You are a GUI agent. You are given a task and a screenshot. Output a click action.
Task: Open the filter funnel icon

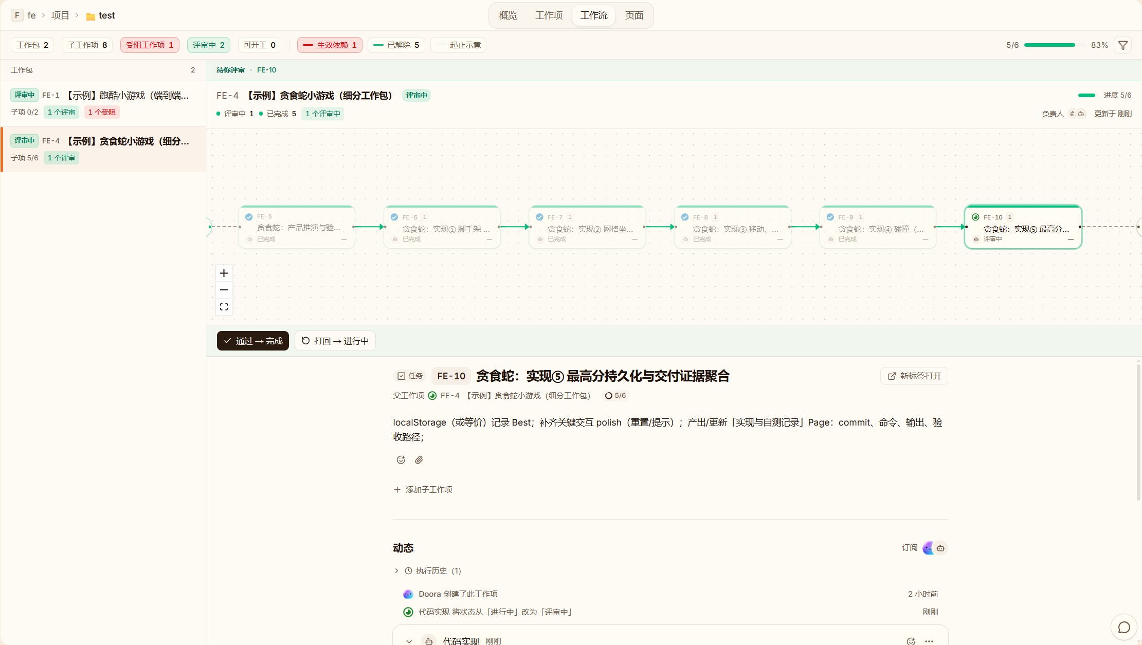[1123, 45]
